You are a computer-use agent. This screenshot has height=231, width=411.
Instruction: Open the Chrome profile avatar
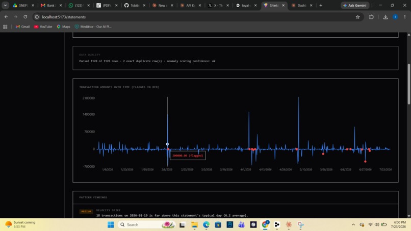tap(395, 17)
